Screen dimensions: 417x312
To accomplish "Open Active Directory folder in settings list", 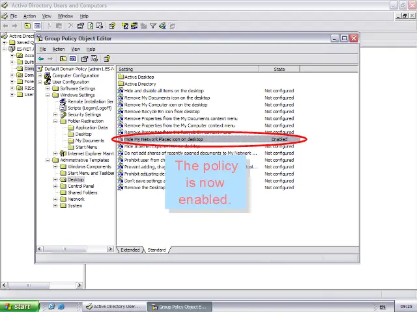I will (x=137, y=84).
